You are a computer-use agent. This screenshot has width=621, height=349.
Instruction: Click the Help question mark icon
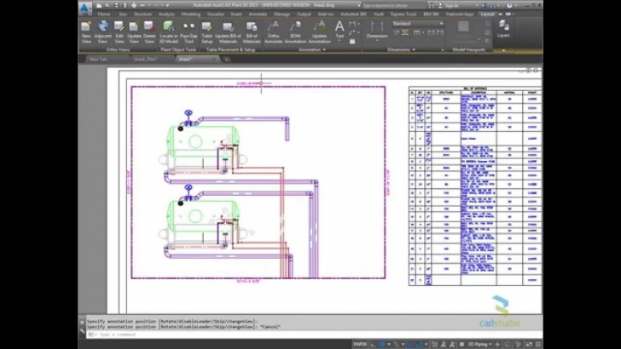[x=509, y=6]
